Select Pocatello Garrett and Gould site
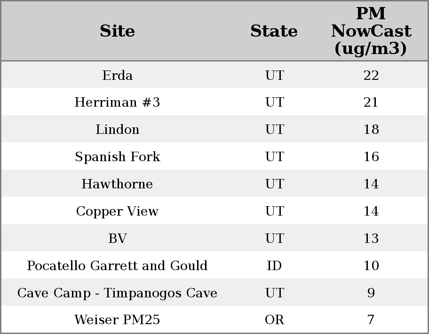 pyautogui.click(x=117, y=266)
